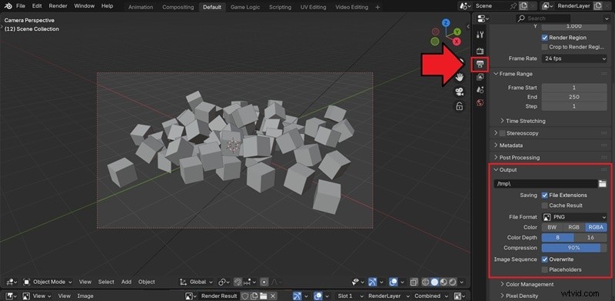Image resolution: width=615 pixels, height=301 pixels.
Task: Click the green Y axis gizmo ball
Action: (x=457, y=32)
